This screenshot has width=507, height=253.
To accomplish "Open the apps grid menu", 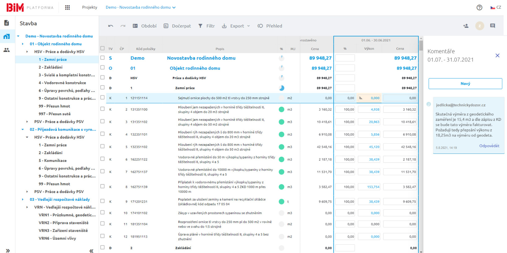I will (67, 7).
